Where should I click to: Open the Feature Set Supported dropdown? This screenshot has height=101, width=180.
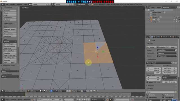tap(167, 53)
